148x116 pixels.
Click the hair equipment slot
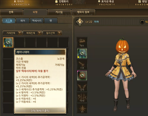[x=82, y=42]
